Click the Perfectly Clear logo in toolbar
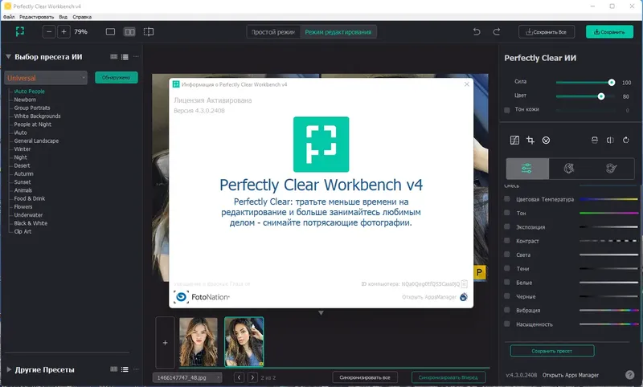 click(x=19, y=31)
